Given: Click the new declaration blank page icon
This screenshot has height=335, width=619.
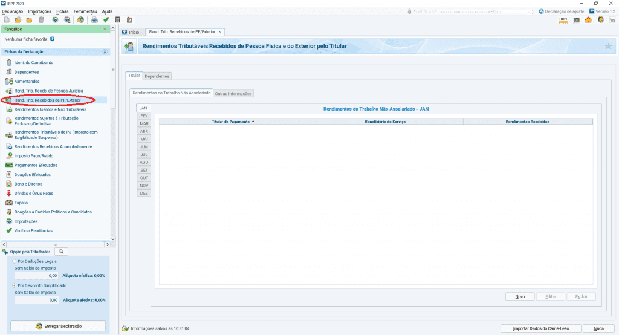Looking at the screenshot, I should pyautogui.click(x=7, y=20).
